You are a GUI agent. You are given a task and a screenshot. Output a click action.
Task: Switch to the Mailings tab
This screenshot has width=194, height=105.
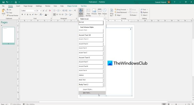pos(39,6)
